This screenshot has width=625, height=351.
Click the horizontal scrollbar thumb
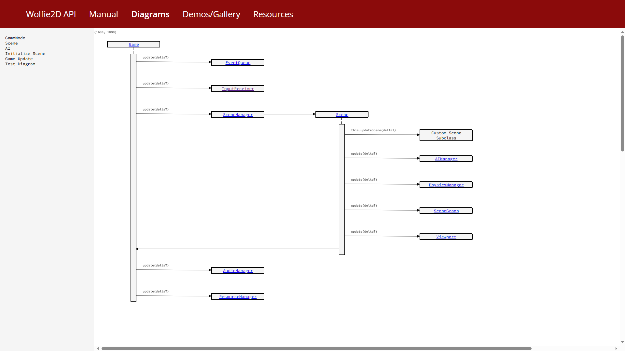tap(316, 348)
